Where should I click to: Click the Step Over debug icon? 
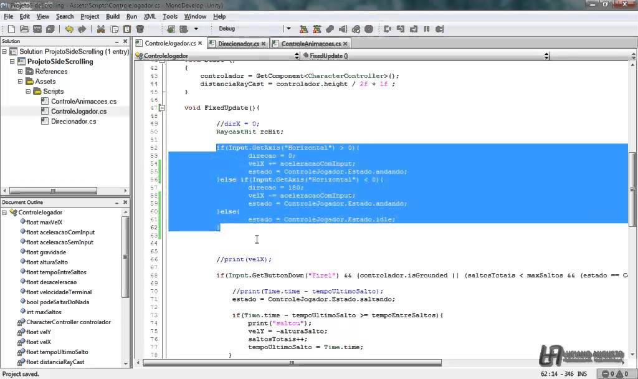click(388, 29)
